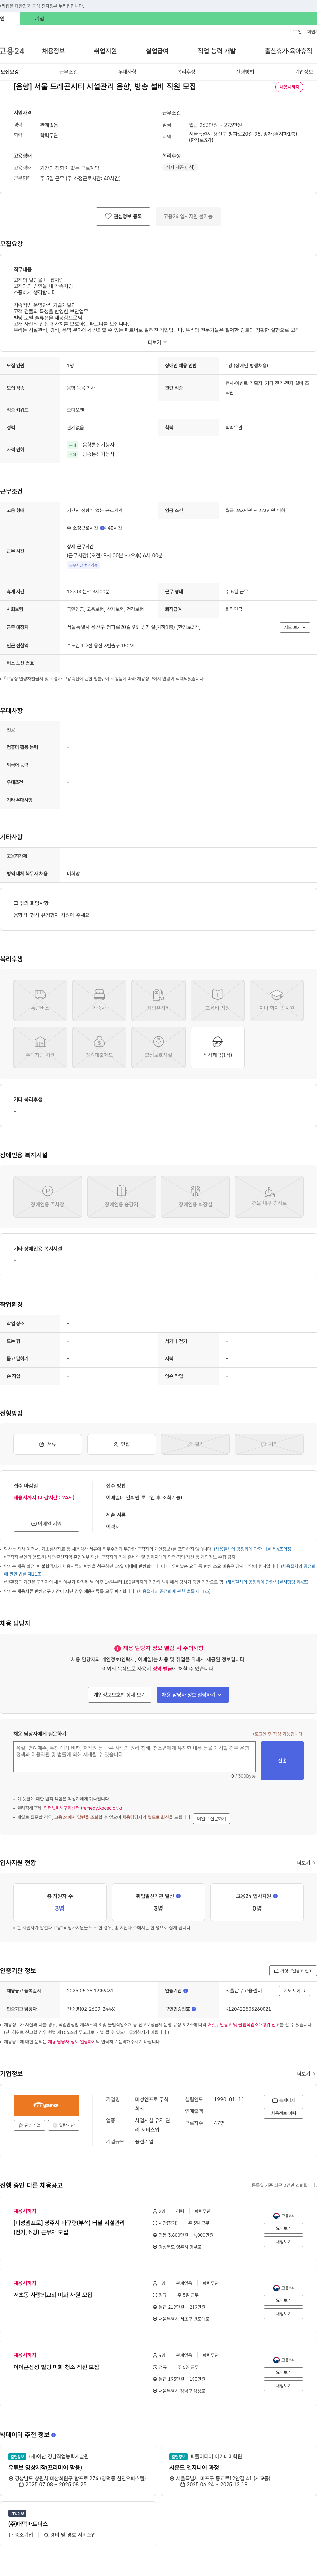This screenshot has height=2576, width=317.
Task: Open the 출산휴가·육아휴직 menu
Action: pyautogui.click(x=288, y=51)
